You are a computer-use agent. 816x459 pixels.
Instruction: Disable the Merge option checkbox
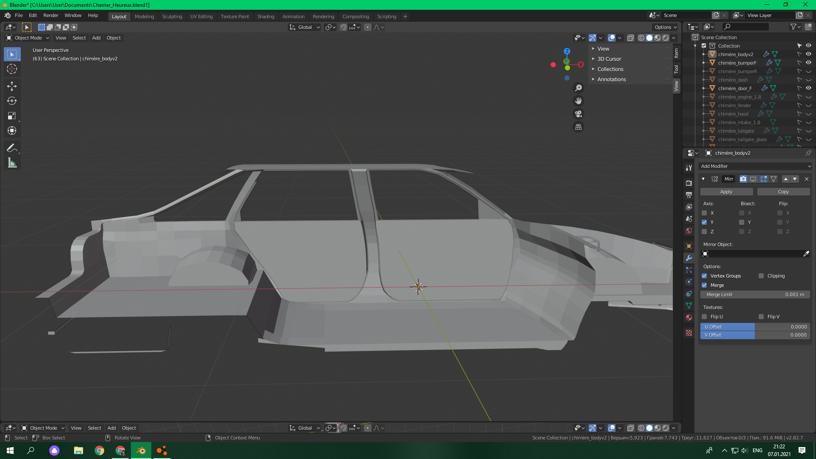coord(704,285)
